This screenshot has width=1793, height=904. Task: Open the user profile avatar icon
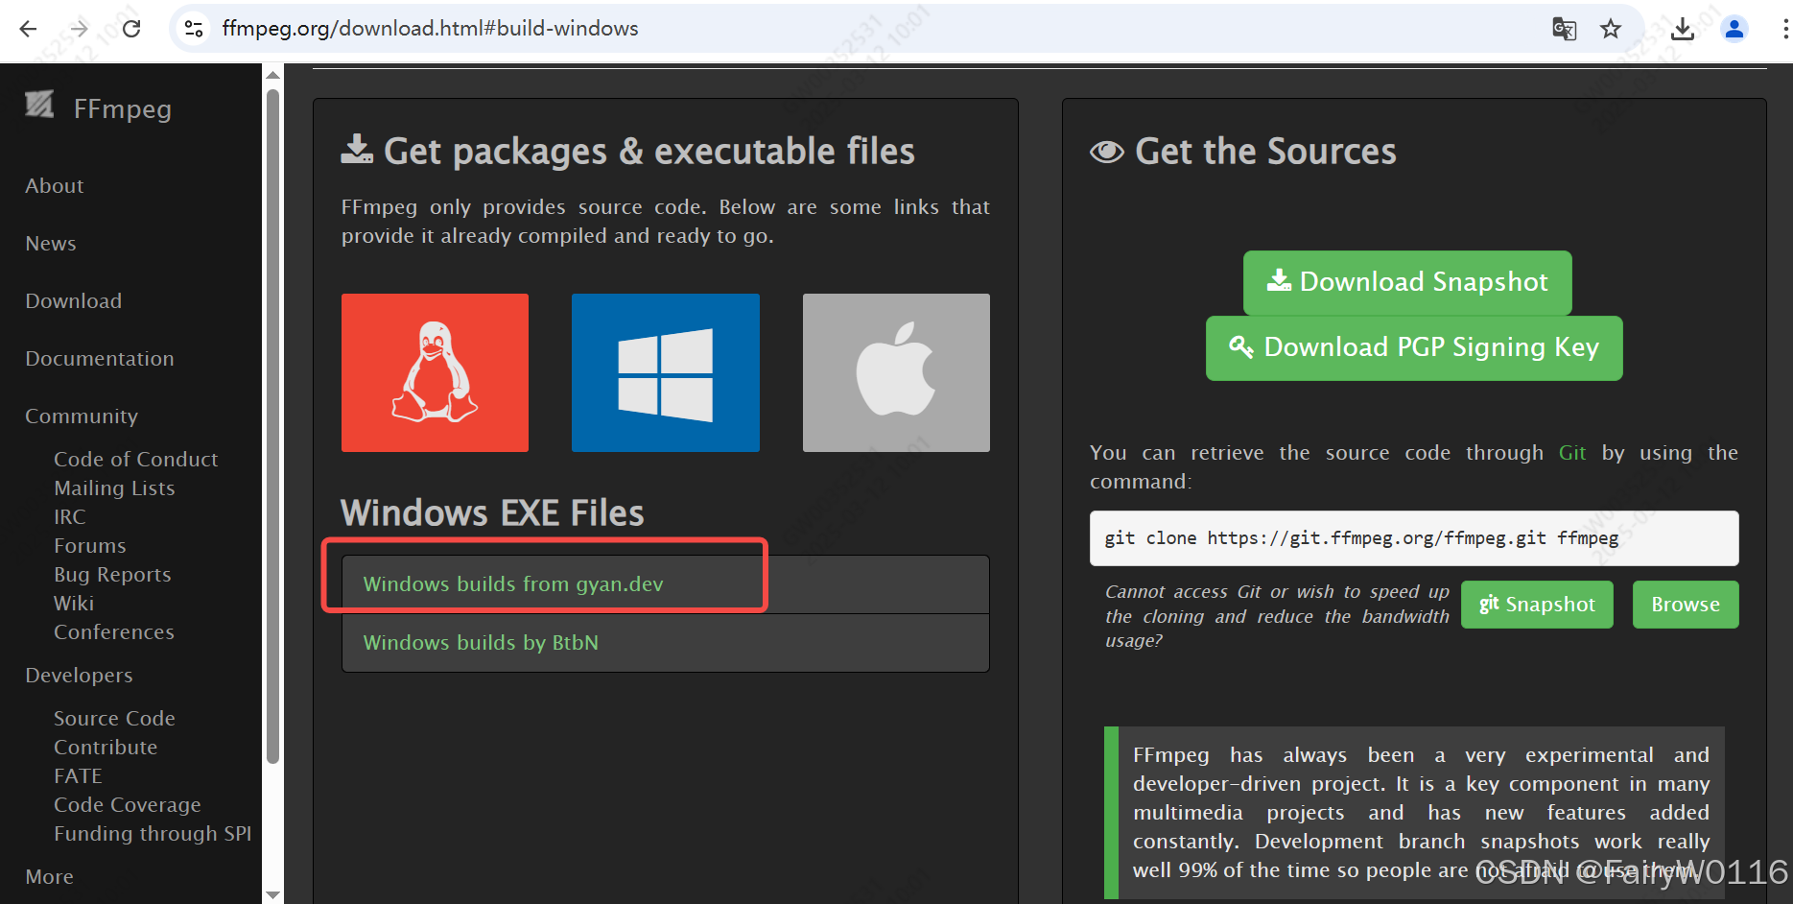click(x=1734, y=29)
